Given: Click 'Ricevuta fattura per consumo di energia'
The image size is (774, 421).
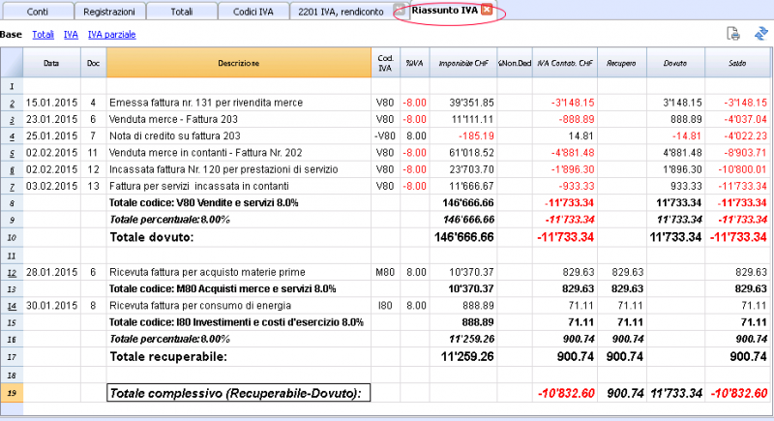Looking at the screenshot, I should (200, 306).
